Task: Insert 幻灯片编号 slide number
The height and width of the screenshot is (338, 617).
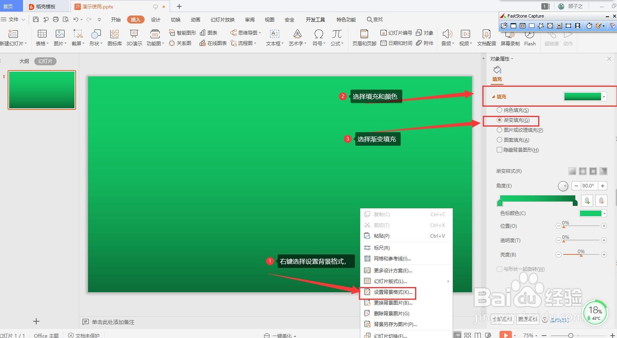Action: pyautogui.click(x=396, y=33)
